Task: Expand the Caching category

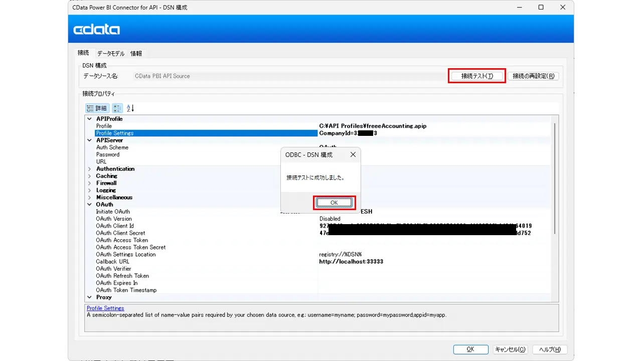Action: [x=89, y=176]
